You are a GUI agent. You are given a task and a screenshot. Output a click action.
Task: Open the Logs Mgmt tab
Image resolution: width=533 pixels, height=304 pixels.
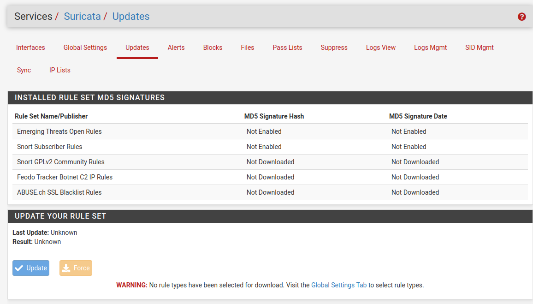(430, 48)
